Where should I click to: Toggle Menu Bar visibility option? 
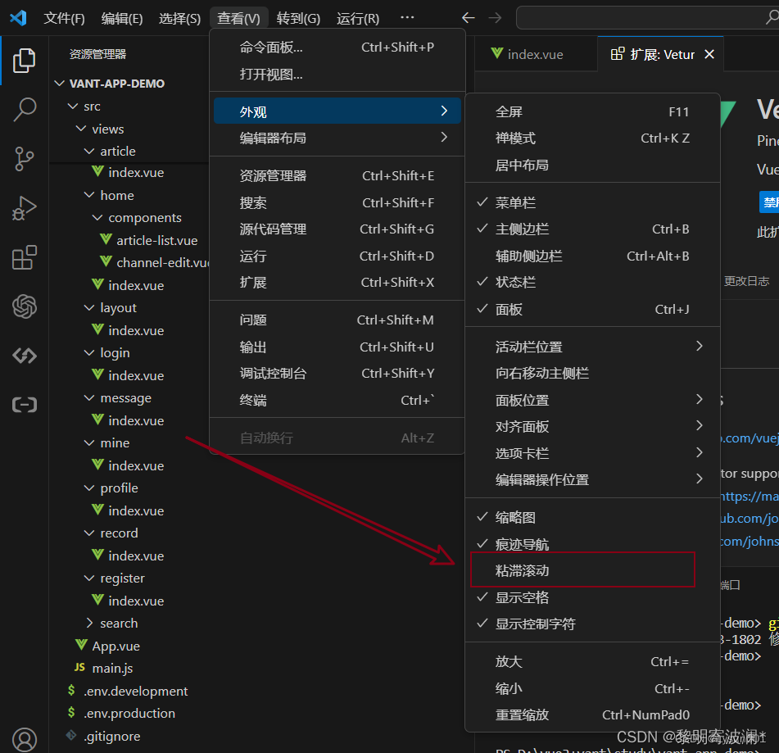[x=592, y=202]
